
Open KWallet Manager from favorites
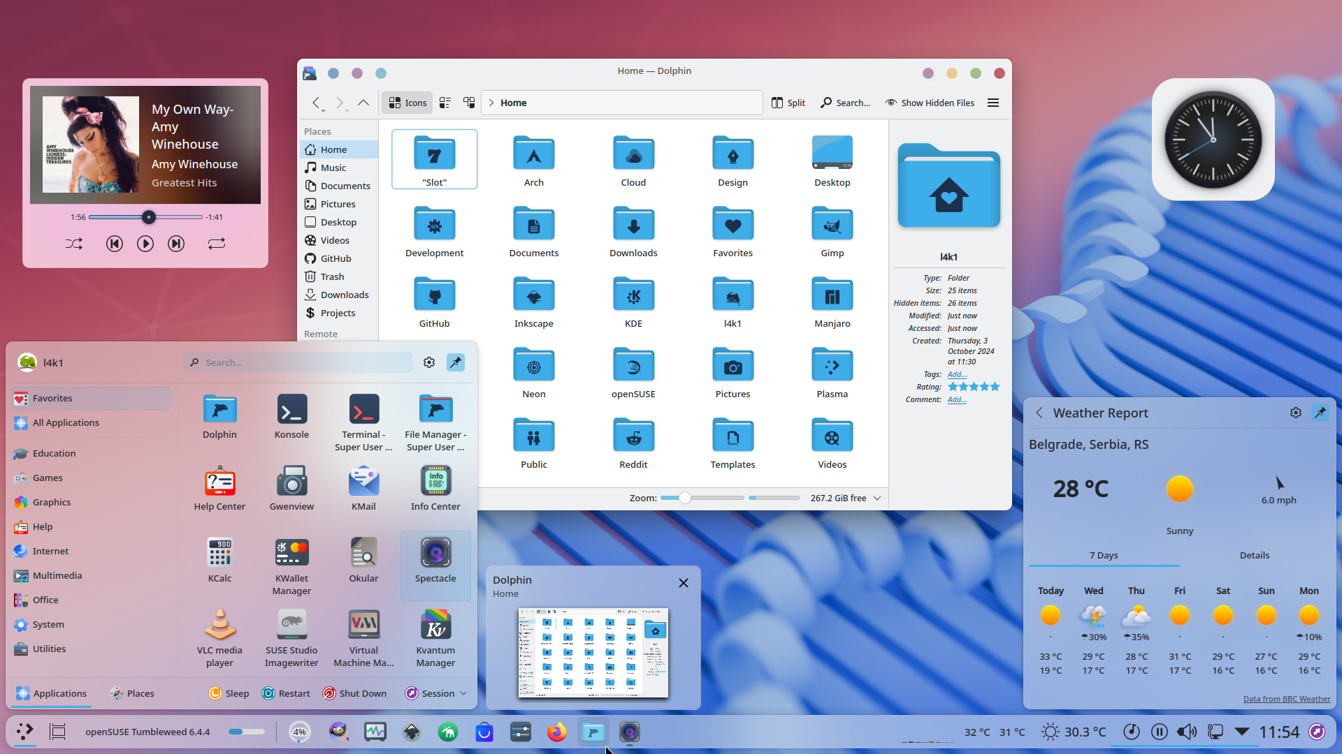point(291,565)
